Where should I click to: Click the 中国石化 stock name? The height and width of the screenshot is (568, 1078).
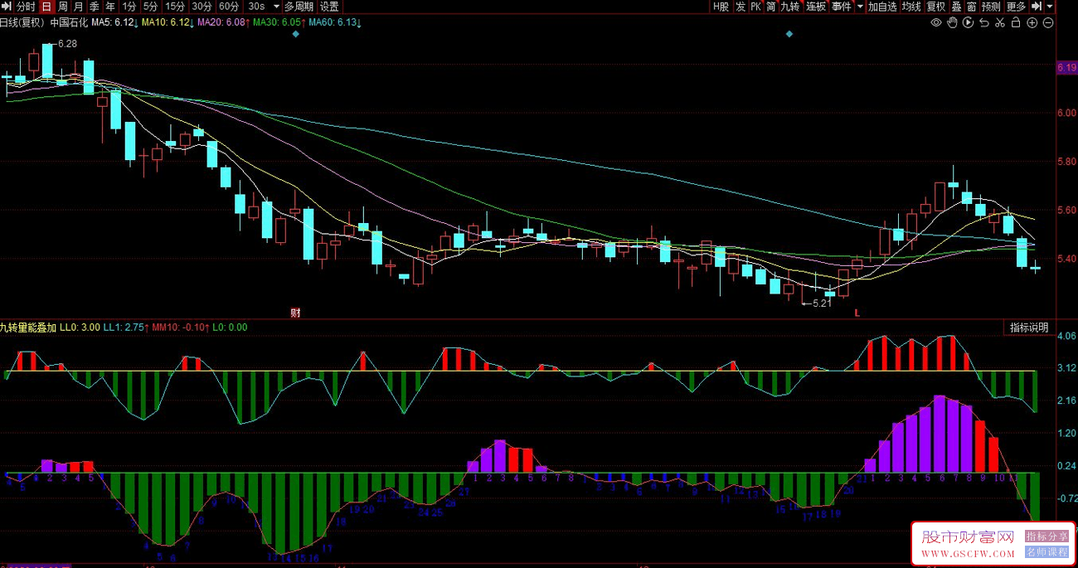click(68, 22)
